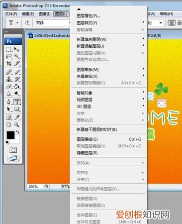
Task: Select the Clone Stamp tool
Action: coord(9,79)
